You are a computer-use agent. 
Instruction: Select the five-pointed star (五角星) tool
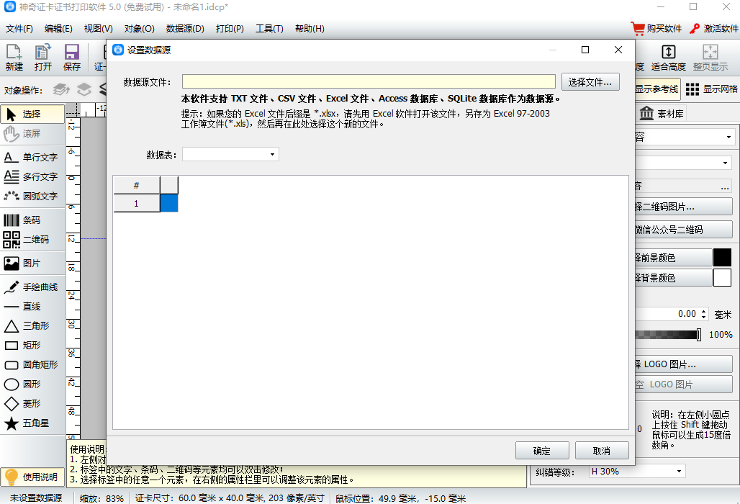pyautogui.click(x=32, y=423)
